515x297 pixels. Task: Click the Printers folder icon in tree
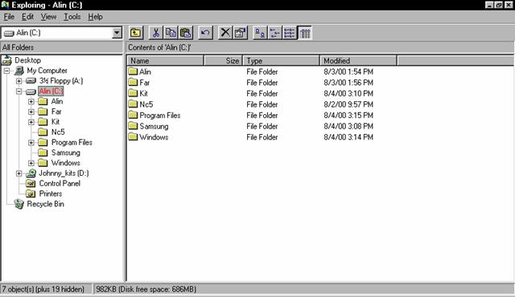31,193
